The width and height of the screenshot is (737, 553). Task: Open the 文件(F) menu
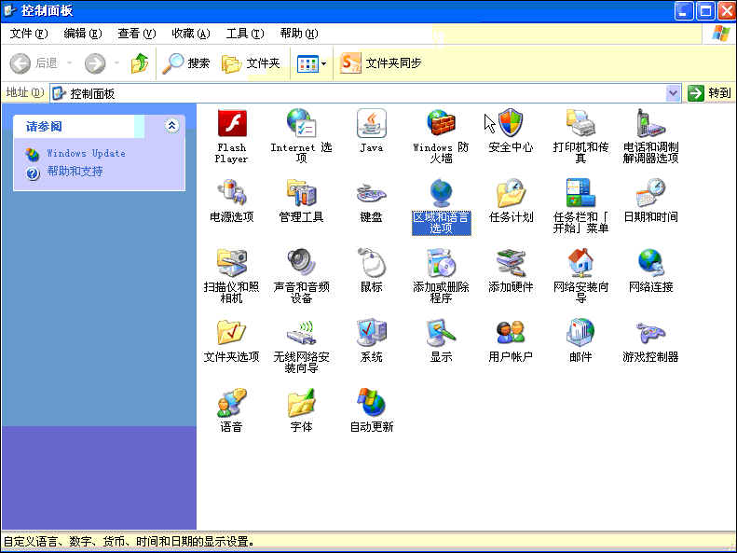29,34
